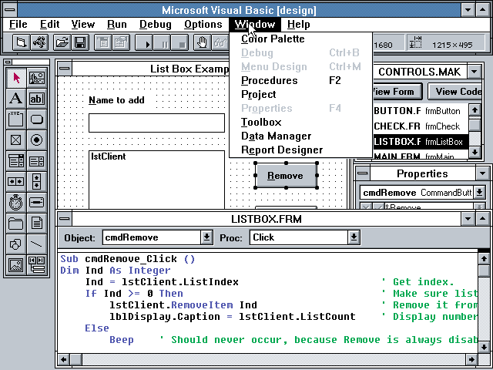Image resolution: width=493 pixels, height=370 pixels.
Task: Open the Properties window object list dropdown
Action: point(479,192)
